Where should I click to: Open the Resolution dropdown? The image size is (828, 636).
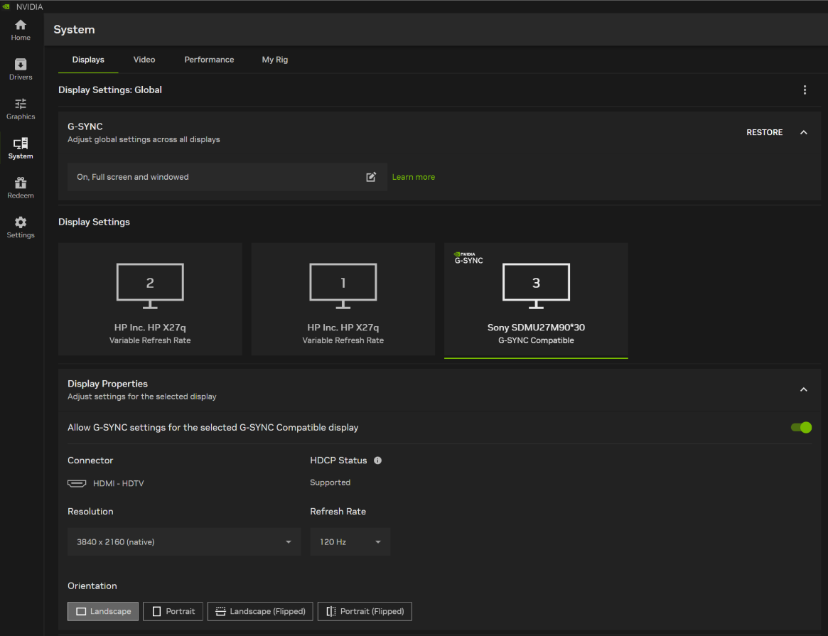(x=184, y=541)
